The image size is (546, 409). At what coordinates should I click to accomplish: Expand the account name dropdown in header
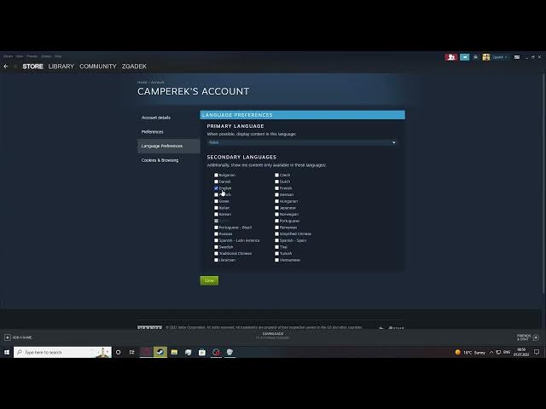500,57
